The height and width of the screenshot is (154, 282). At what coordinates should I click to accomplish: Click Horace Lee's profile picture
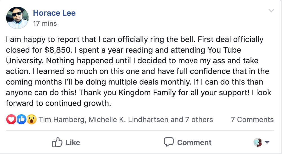click(x=17, y=18)
